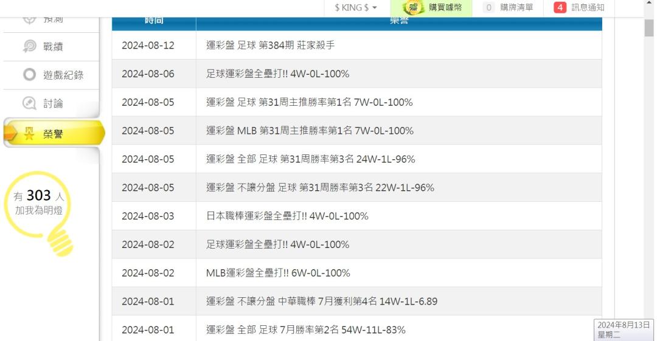
Task: Click the 購買噱幣 coin icon
Action: pos(413,7)
